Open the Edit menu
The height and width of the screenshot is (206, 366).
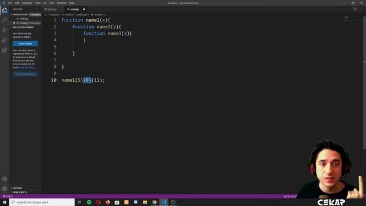(17, 3)
